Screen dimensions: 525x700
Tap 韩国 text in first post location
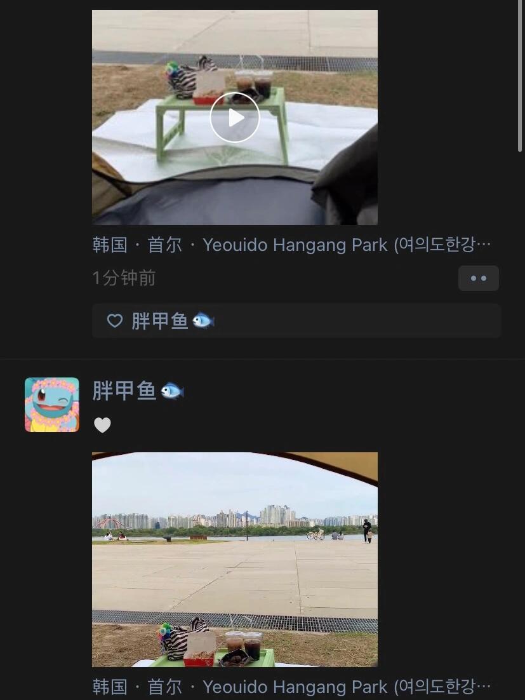[x=110, y=245]
